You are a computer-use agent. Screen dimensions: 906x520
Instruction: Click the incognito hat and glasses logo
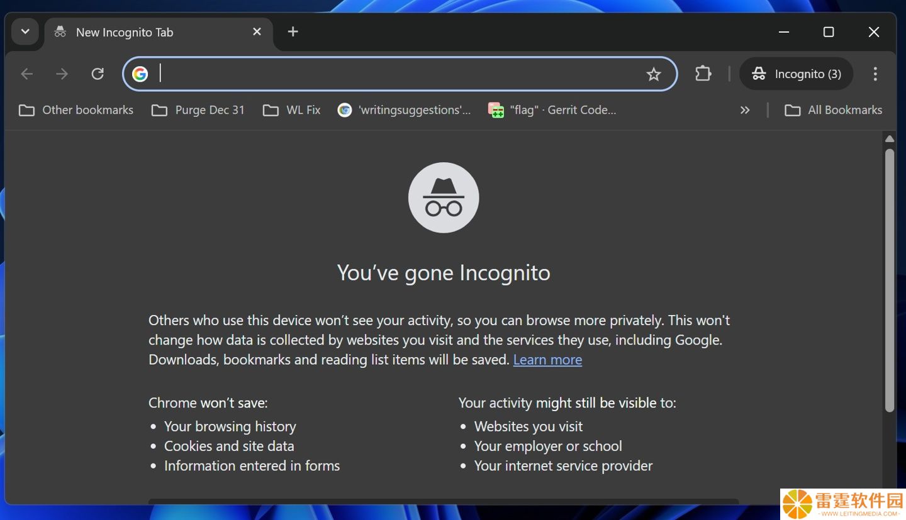pos(444,197)
